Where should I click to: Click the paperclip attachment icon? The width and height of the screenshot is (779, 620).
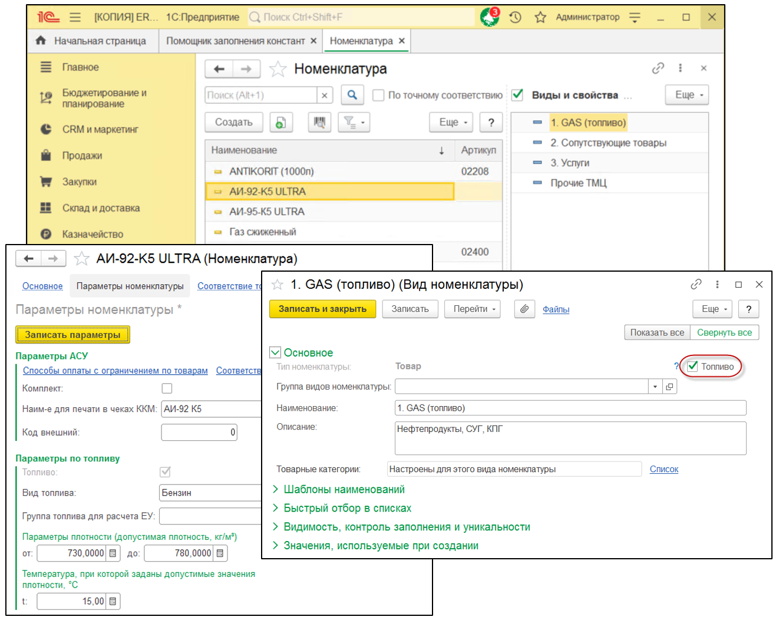(524, 309)
